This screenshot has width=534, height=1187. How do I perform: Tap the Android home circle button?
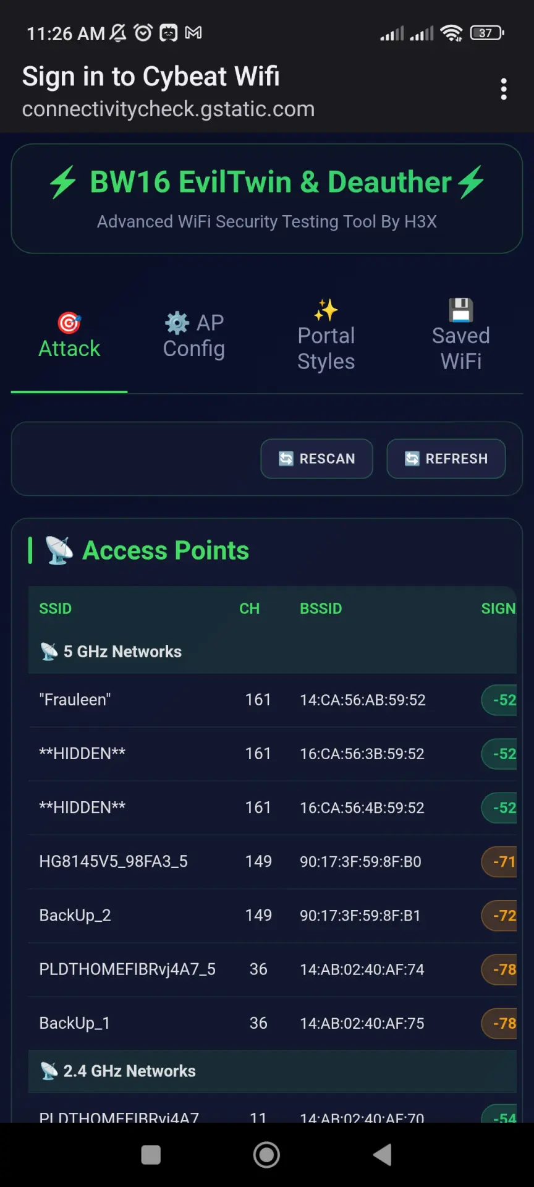point(266,1154)
